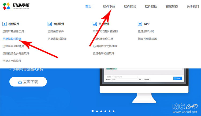Go to 软件购买 page
Image resolution: width=201 pixels, height=116 pixels.
coord(130,6)
